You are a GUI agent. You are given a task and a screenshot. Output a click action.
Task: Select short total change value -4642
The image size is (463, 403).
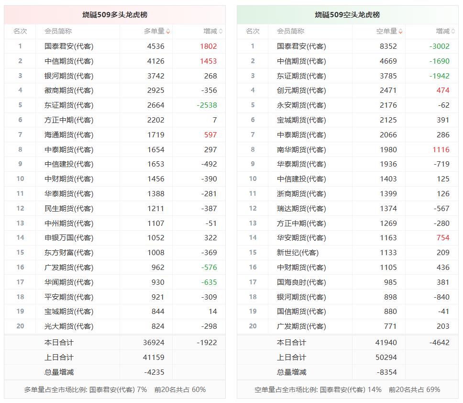(440, 342)
